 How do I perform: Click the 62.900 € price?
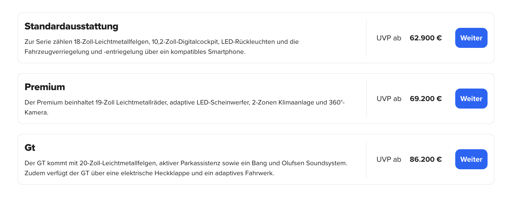point(426,38)
